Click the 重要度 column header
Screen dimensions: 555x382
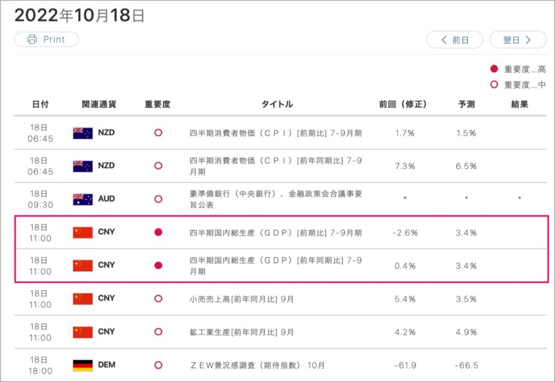click(x=158, y=104)
